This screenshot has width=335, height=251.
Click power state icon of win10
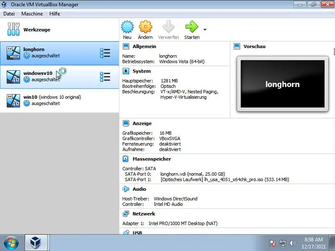(x=26, y=103)
